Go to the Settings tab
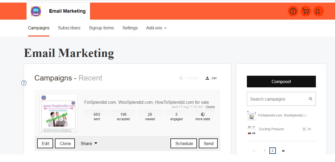This screenshot has width=335, height=162. (130, 28)
